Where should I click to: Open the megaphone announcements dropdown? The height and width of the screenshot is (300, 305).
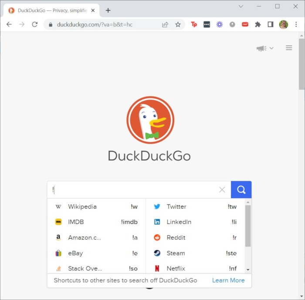coord(265,48)
